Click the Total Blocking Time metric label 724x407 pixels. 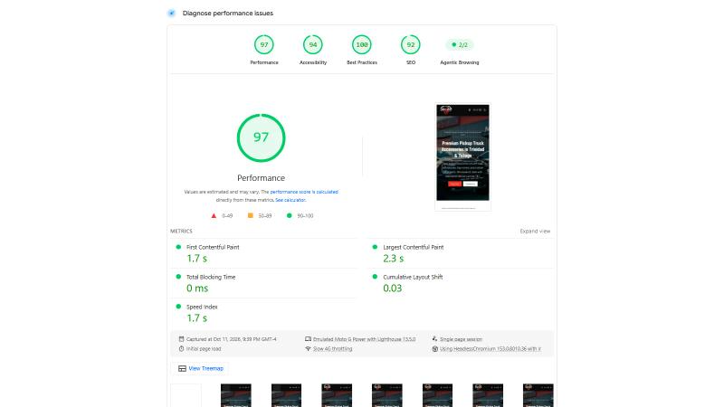211,278
